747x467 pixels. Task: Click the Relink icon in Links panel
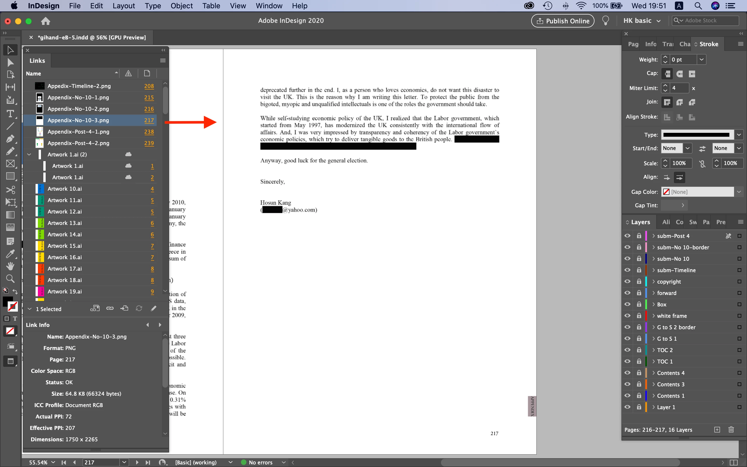tap(110, 308)
